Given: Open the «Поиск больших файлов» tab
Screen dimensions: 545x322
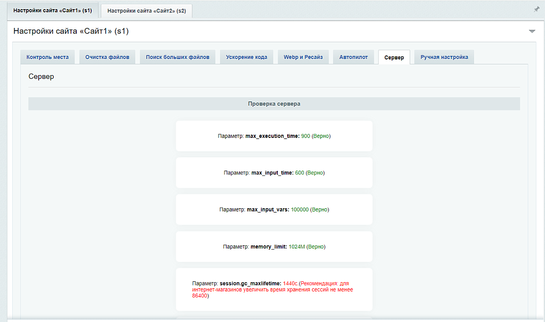Looking at the screenshot, I should (177, 57).
